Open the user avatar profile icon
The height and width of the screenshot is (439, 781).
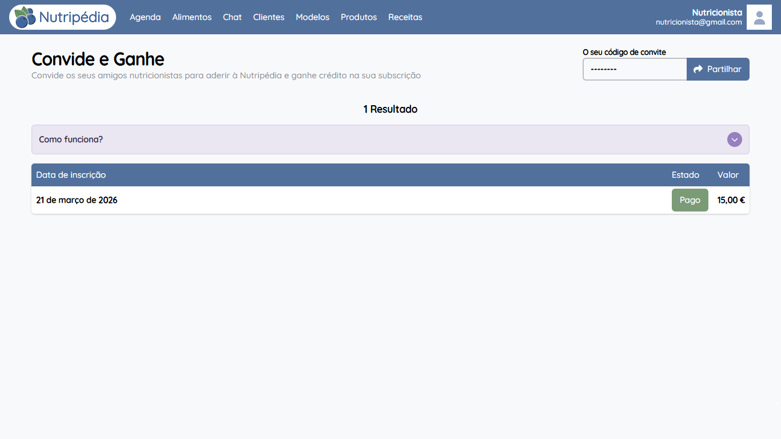coord(759,17)
